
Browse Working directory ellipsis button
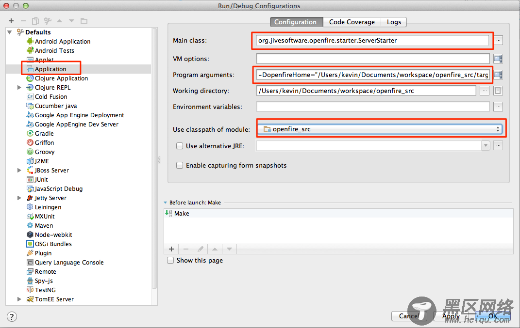[x=485, y=91]
